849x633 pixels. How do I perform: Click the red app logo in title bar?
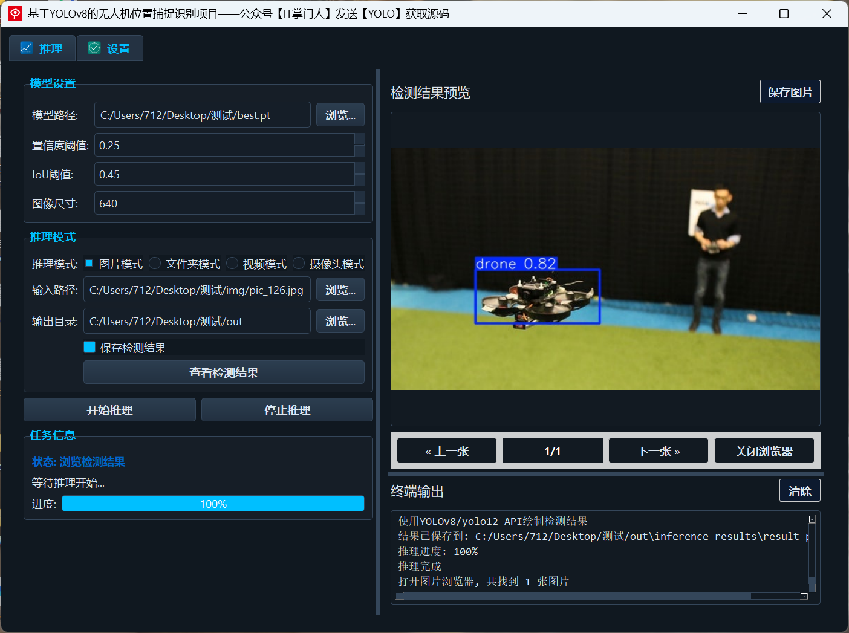(x=15, y=13)
